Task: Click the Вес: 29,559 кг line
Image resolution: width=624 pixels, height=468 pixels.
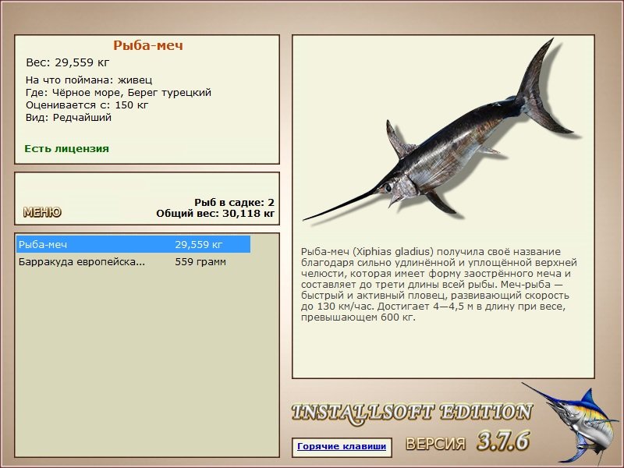Action: point(67,62)
